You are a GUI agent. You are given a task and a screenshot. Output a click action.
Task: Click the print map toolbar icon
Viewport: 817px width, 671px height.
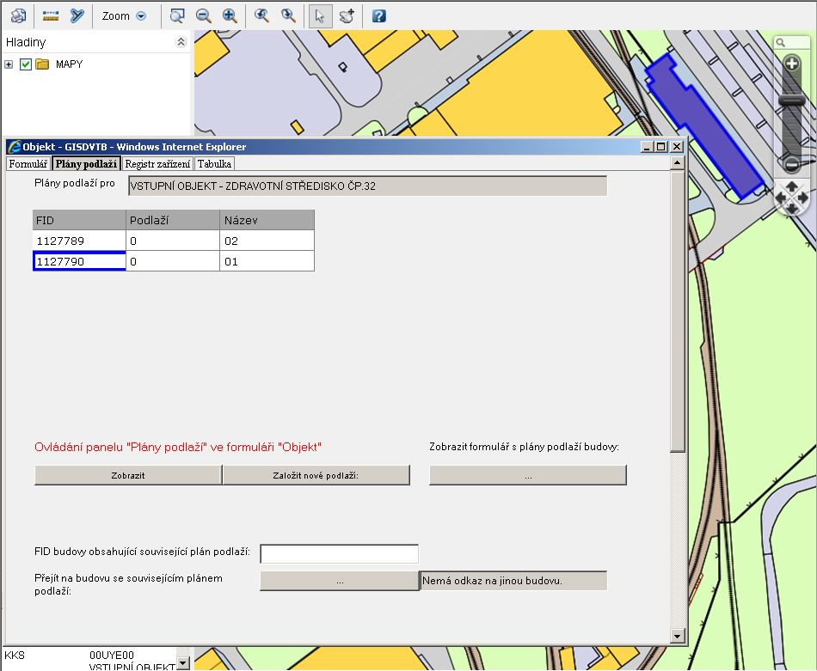[x=18, y=16]
